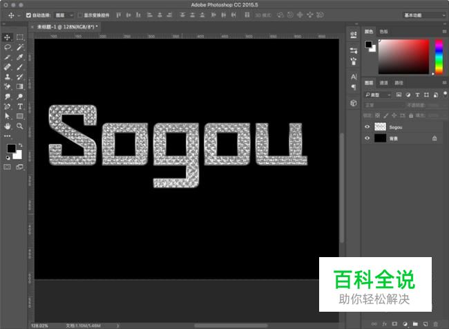
Task: Hide the Sogou layer eye icon
Action: (x=367, y=127)
